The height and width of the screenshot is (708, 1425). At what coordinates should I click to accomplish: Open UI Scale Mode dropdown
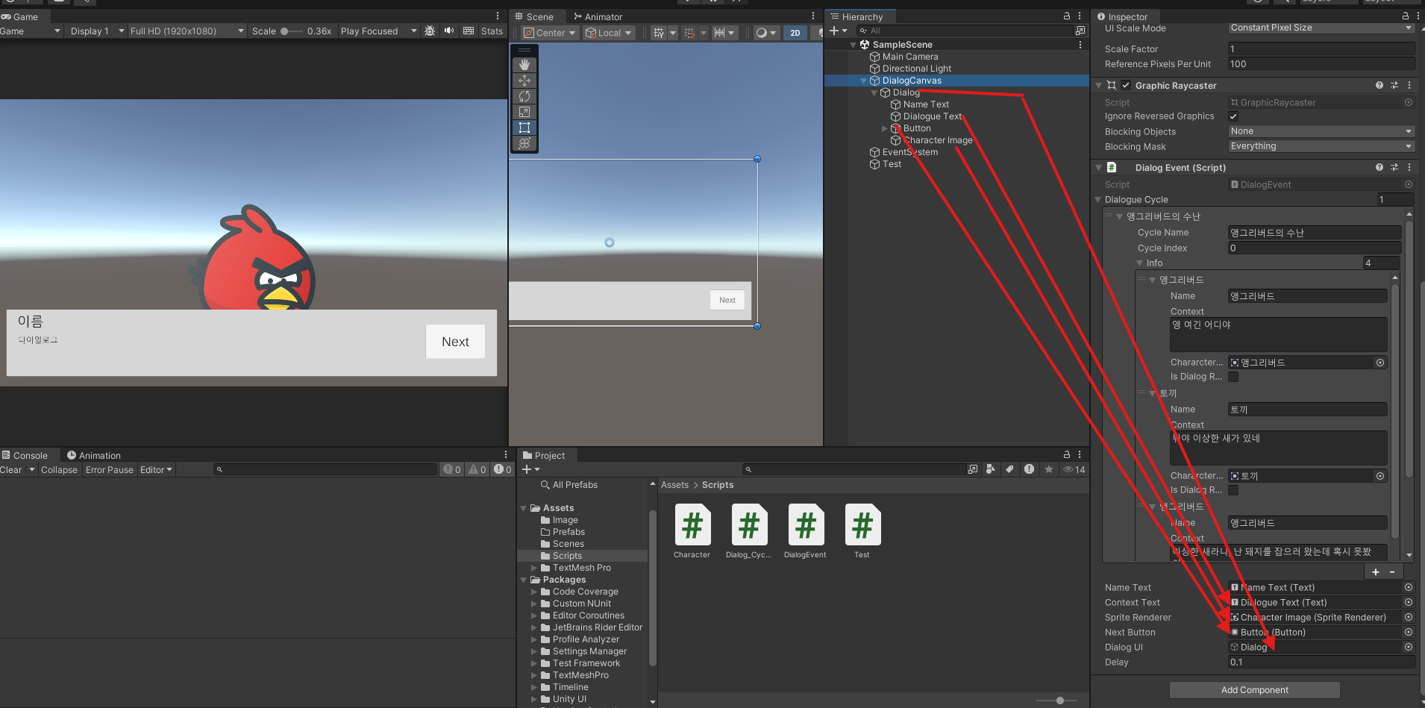pyautogui.click(x=1321, y=28)
